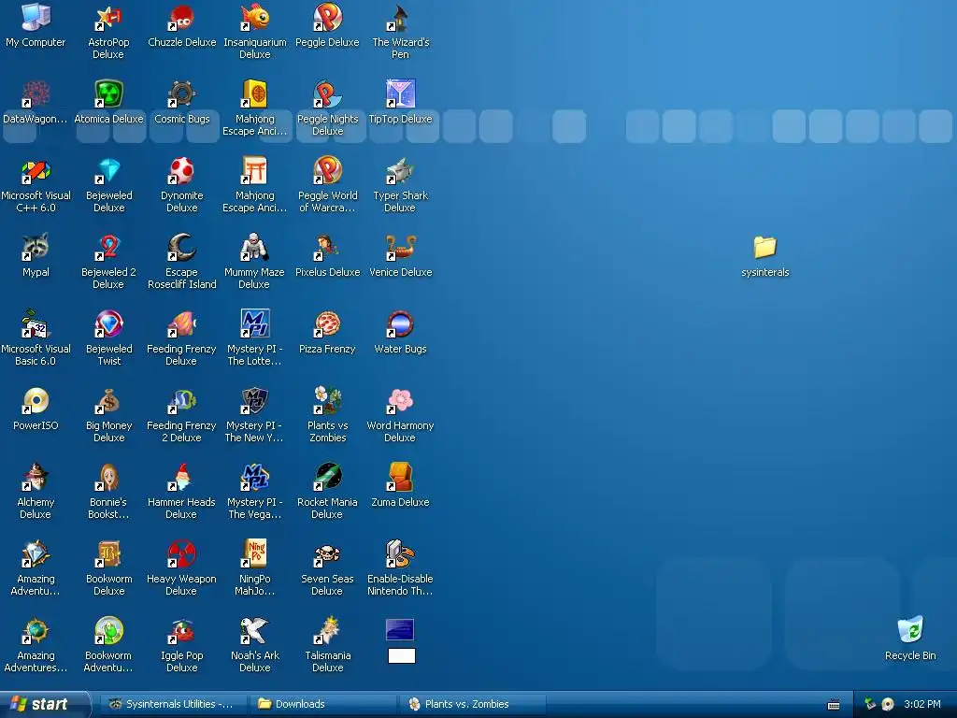Click Heavy Weapon Deluxe icon
The image size is (957, 718).
point(182,554)
